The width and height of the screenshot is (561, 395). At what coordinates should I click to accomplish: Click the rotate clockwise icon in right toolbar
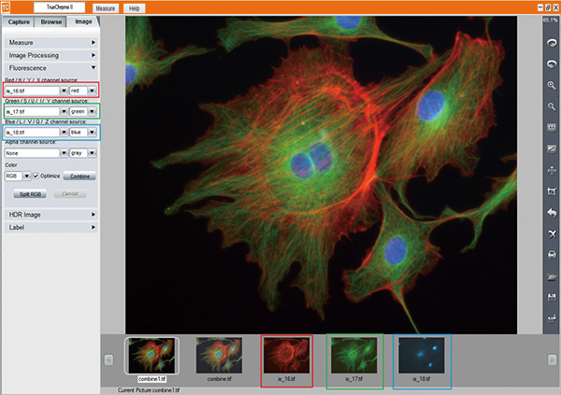(x=550, y=43)
